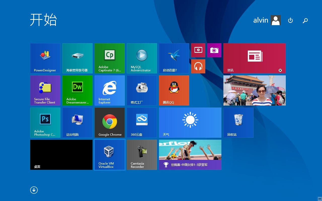Image resolution: width=322 pixels, height=201 pixels.
Task: Launch Oracle VM VirtualBox tile
Action: pyautogui.click(x=110, y=155)
